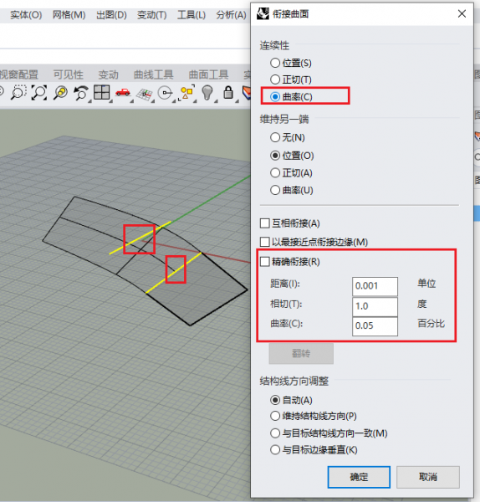Select the Zoom Window tool icon
Viewport: 480px width, 502px height.
(18, 93)
